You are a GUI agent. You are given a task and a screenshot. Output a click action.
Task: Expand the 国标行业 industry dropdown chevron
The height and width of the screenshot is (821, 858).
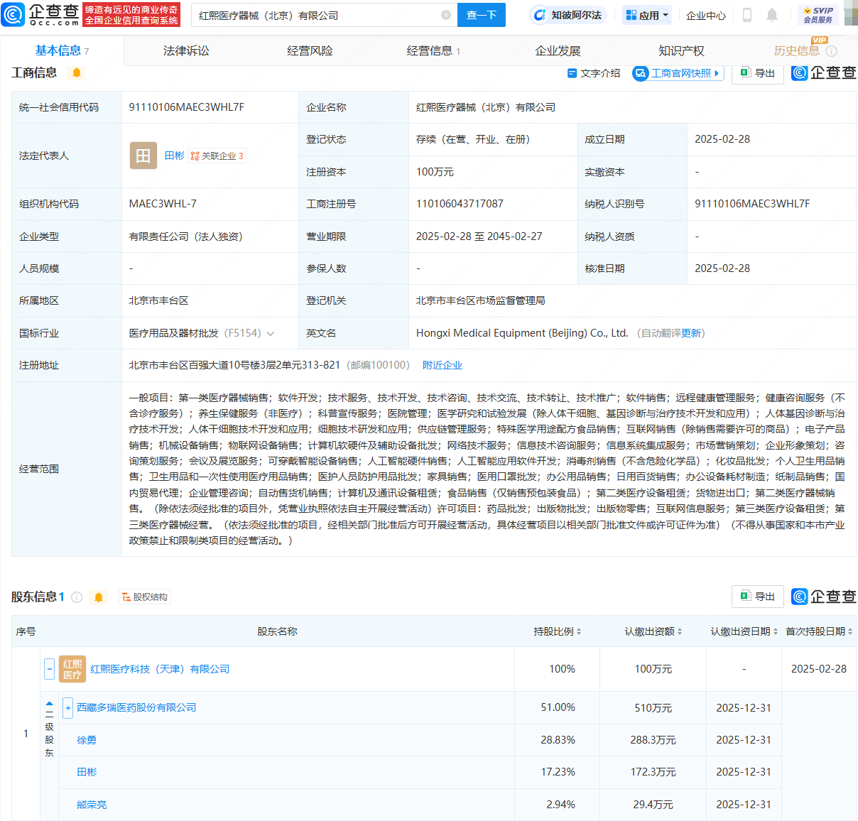[271, 334]
